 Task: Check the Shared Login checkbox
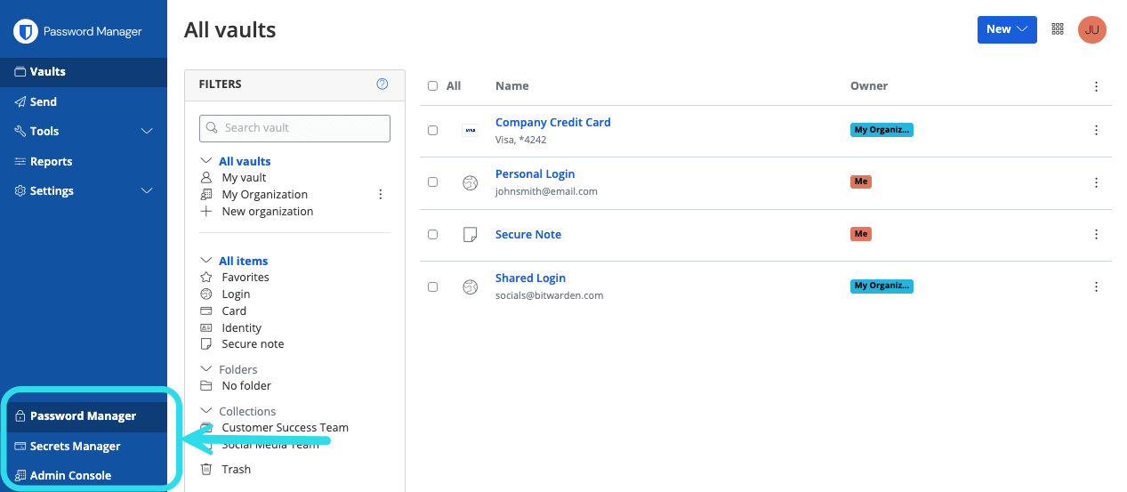click(x=433, y=286)
